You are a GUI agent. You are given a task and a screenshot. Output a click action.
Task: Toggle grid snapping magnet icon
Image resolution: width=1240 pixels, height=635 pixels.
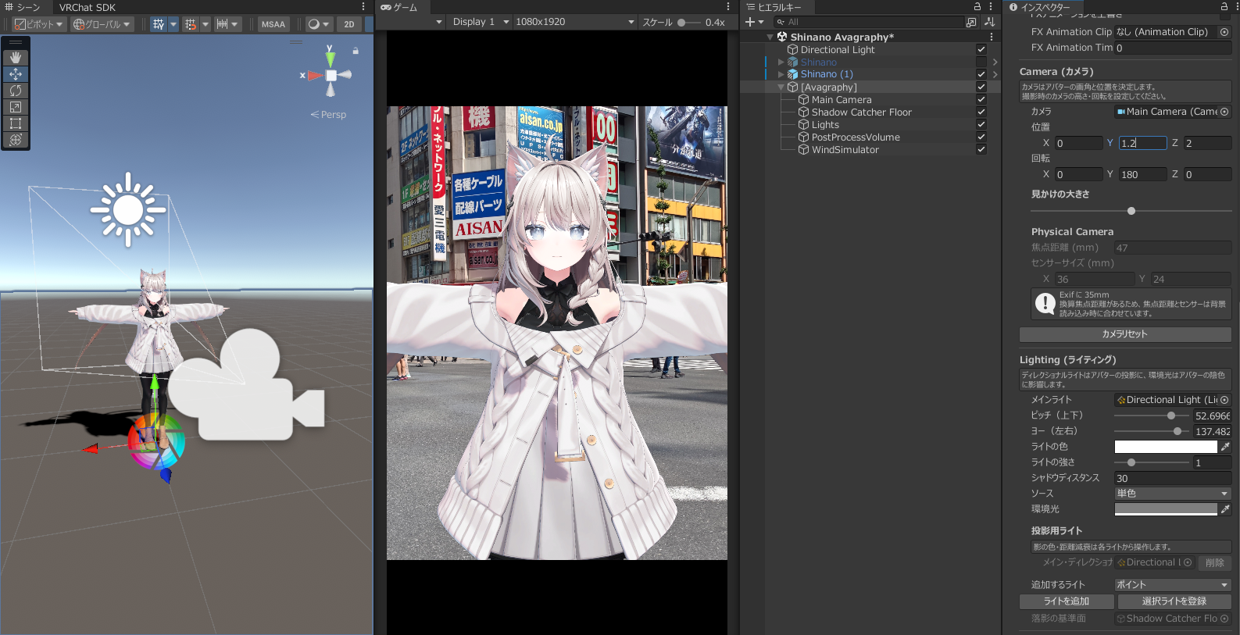(191, 24)
